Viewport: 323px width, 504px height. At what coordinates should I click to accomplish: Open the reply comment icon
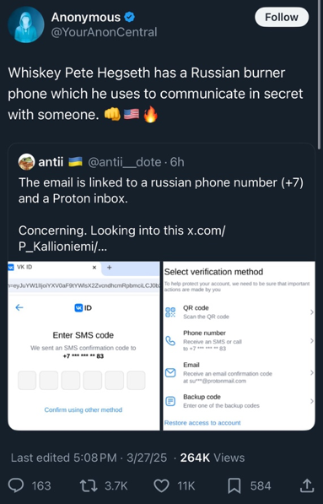[x=16, y=485]
